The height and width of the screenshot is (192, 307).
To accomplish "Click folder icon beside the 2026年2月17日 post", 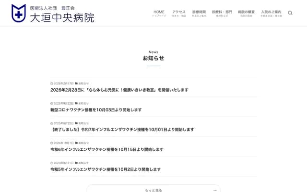I will (x=76, y=83).
